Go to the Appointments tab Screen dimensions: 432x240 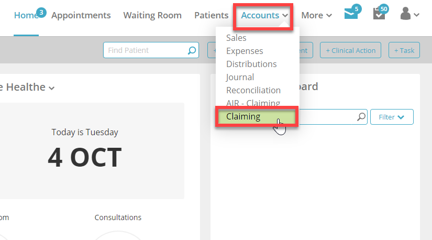point(81,15)
